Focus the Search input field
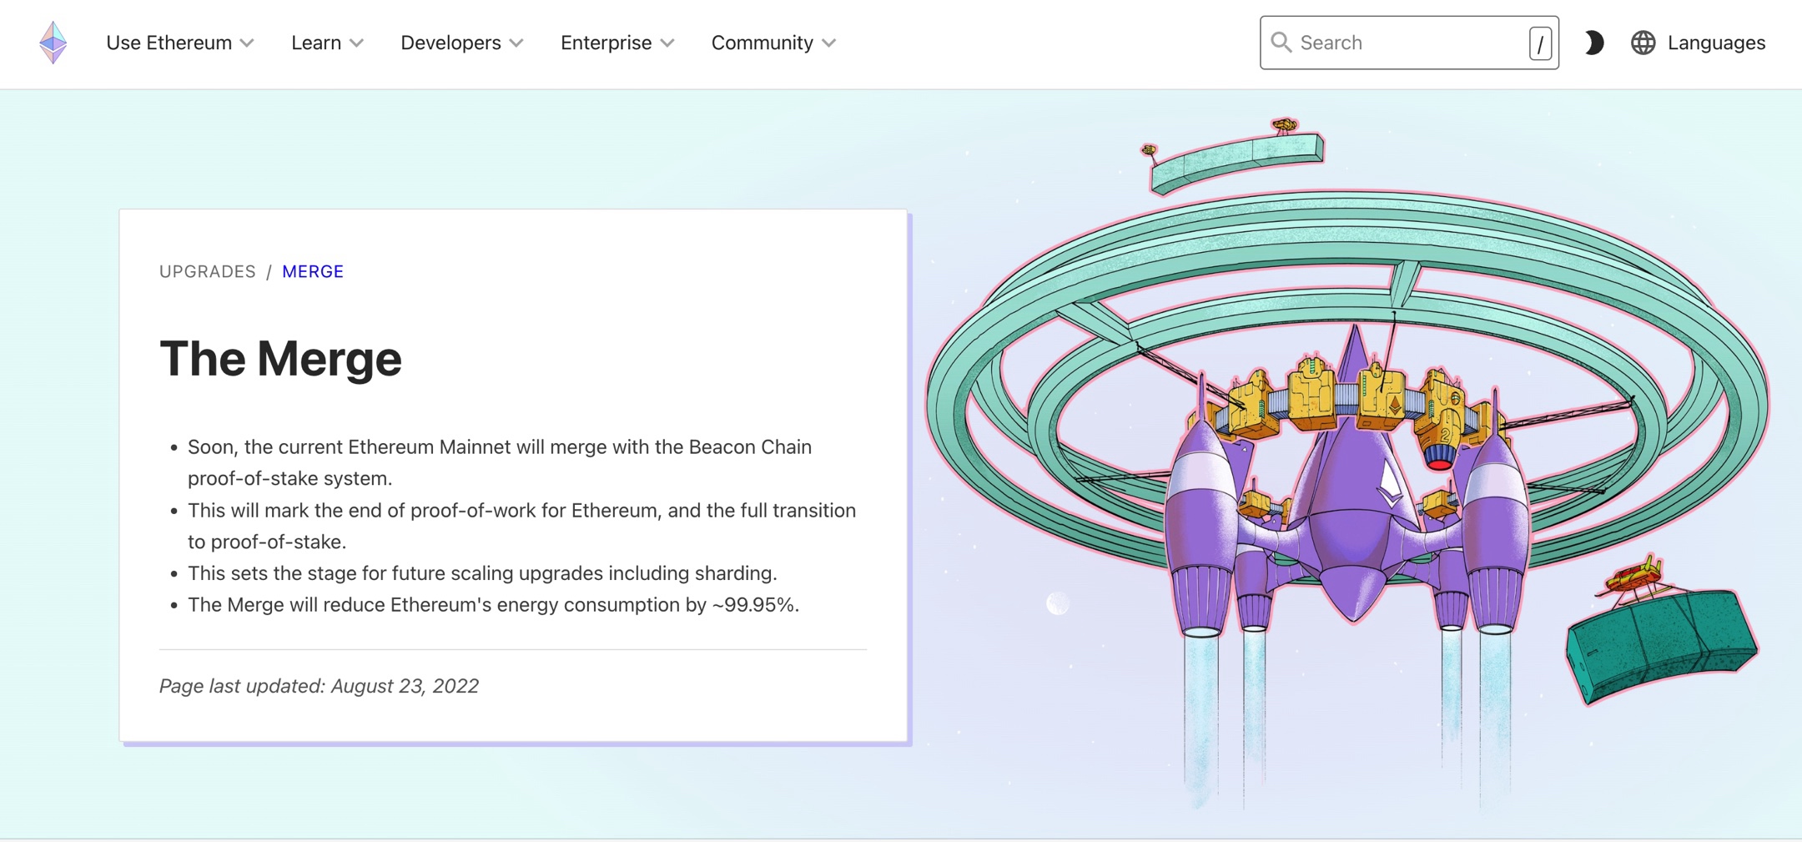This screenshot has width=1802, height=842. click(x=1409, y=43)
